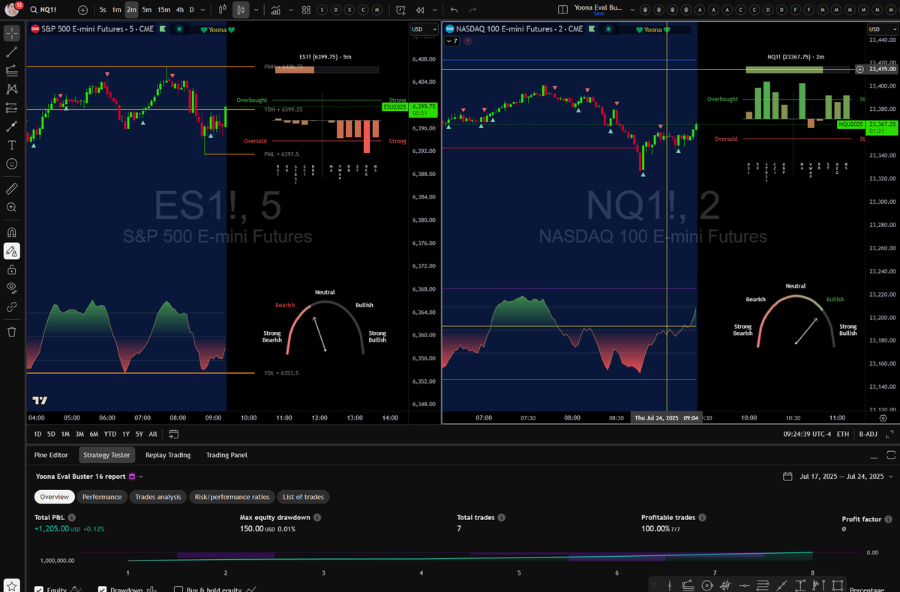This screenshot has height=592, width=900.
Task: Open the indicator templates grid
Action: [306, 10]
